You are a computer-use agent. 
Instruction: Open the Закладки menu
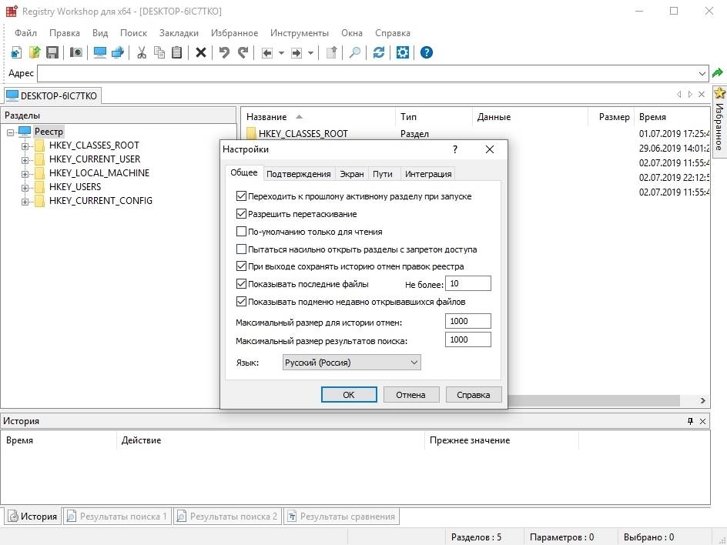point(179,33)
